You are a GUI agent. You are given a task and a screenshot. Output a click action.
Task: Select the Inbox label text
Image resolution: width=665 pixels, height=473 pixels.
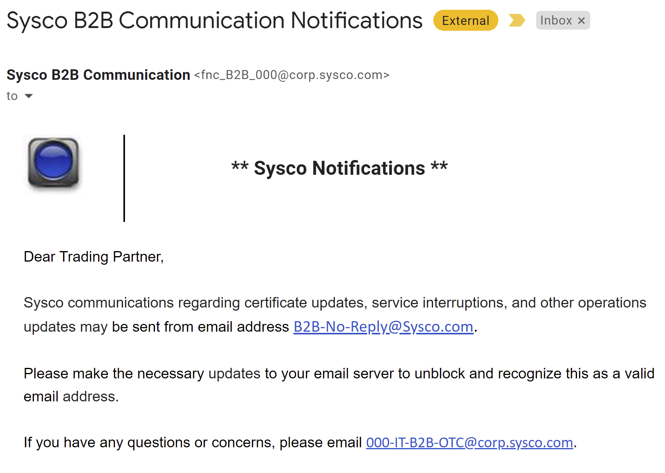click(x=556, y=20)
